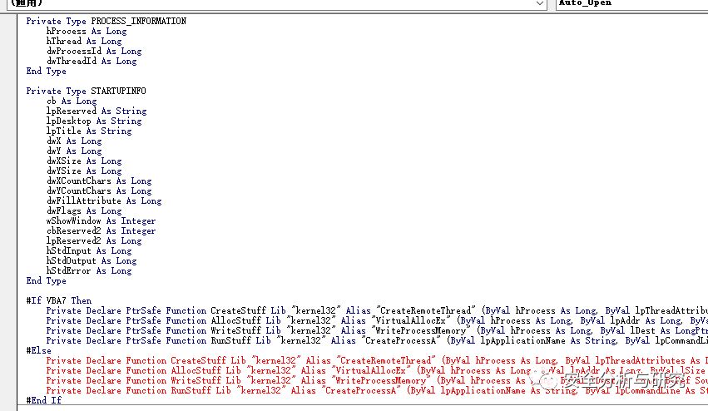Click the '#If VBA7 Then' directive
The height and width of the screenshot is (411, 708).
[59, 300]
